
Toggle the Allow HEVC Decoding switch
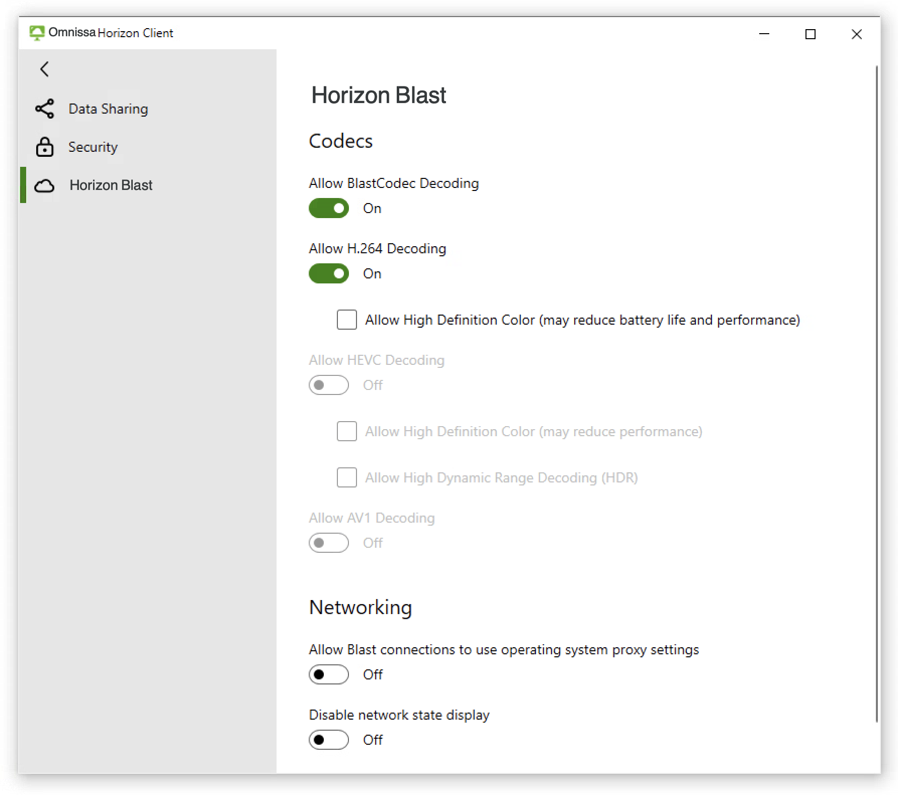(329, 385)
